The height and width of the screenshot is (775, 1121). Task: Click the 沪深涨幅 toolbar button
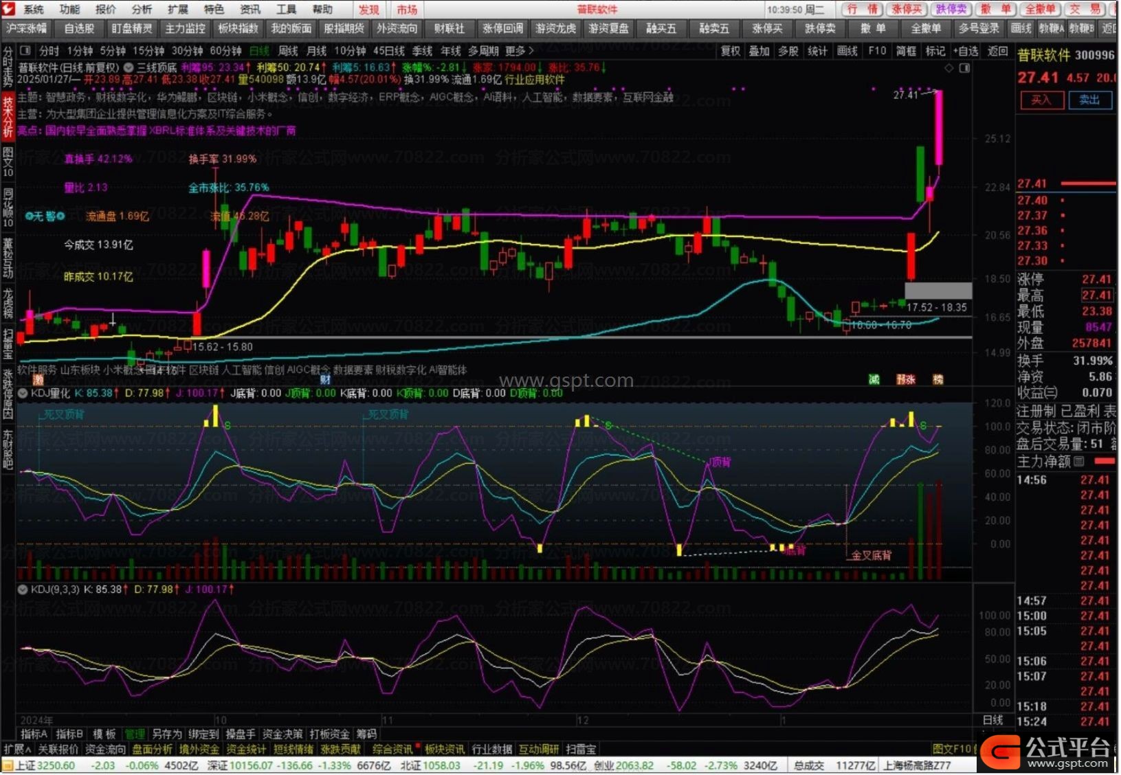[26, 28]
